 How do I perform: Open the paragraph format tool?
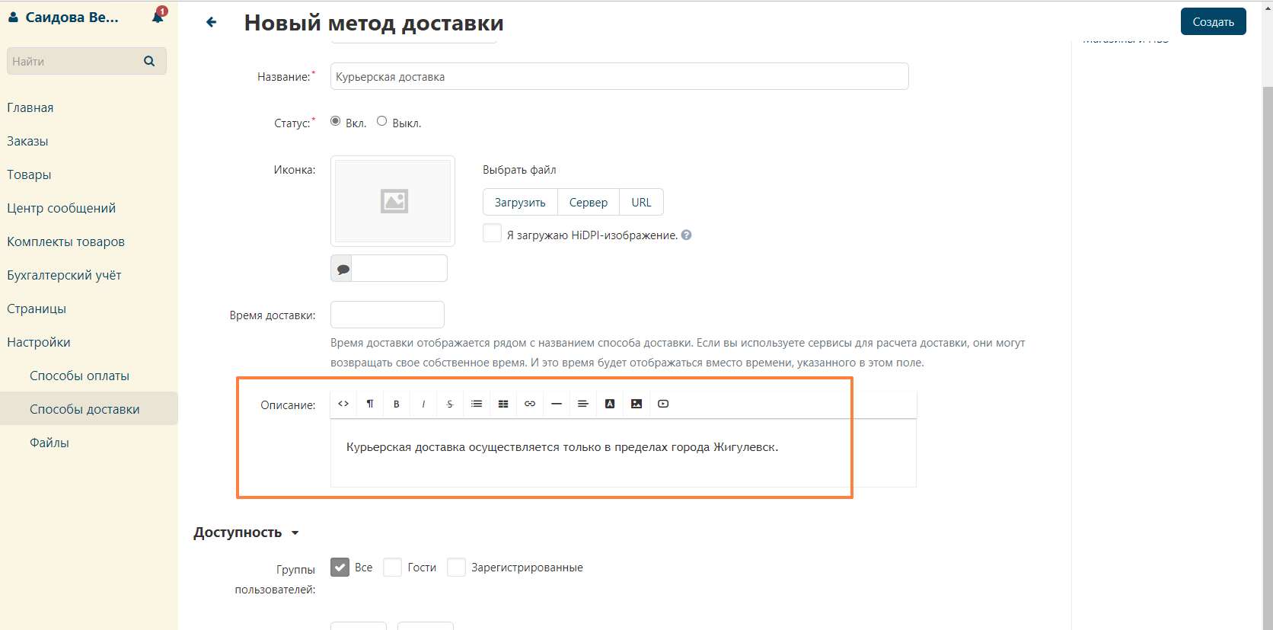(x=370, y=404)
